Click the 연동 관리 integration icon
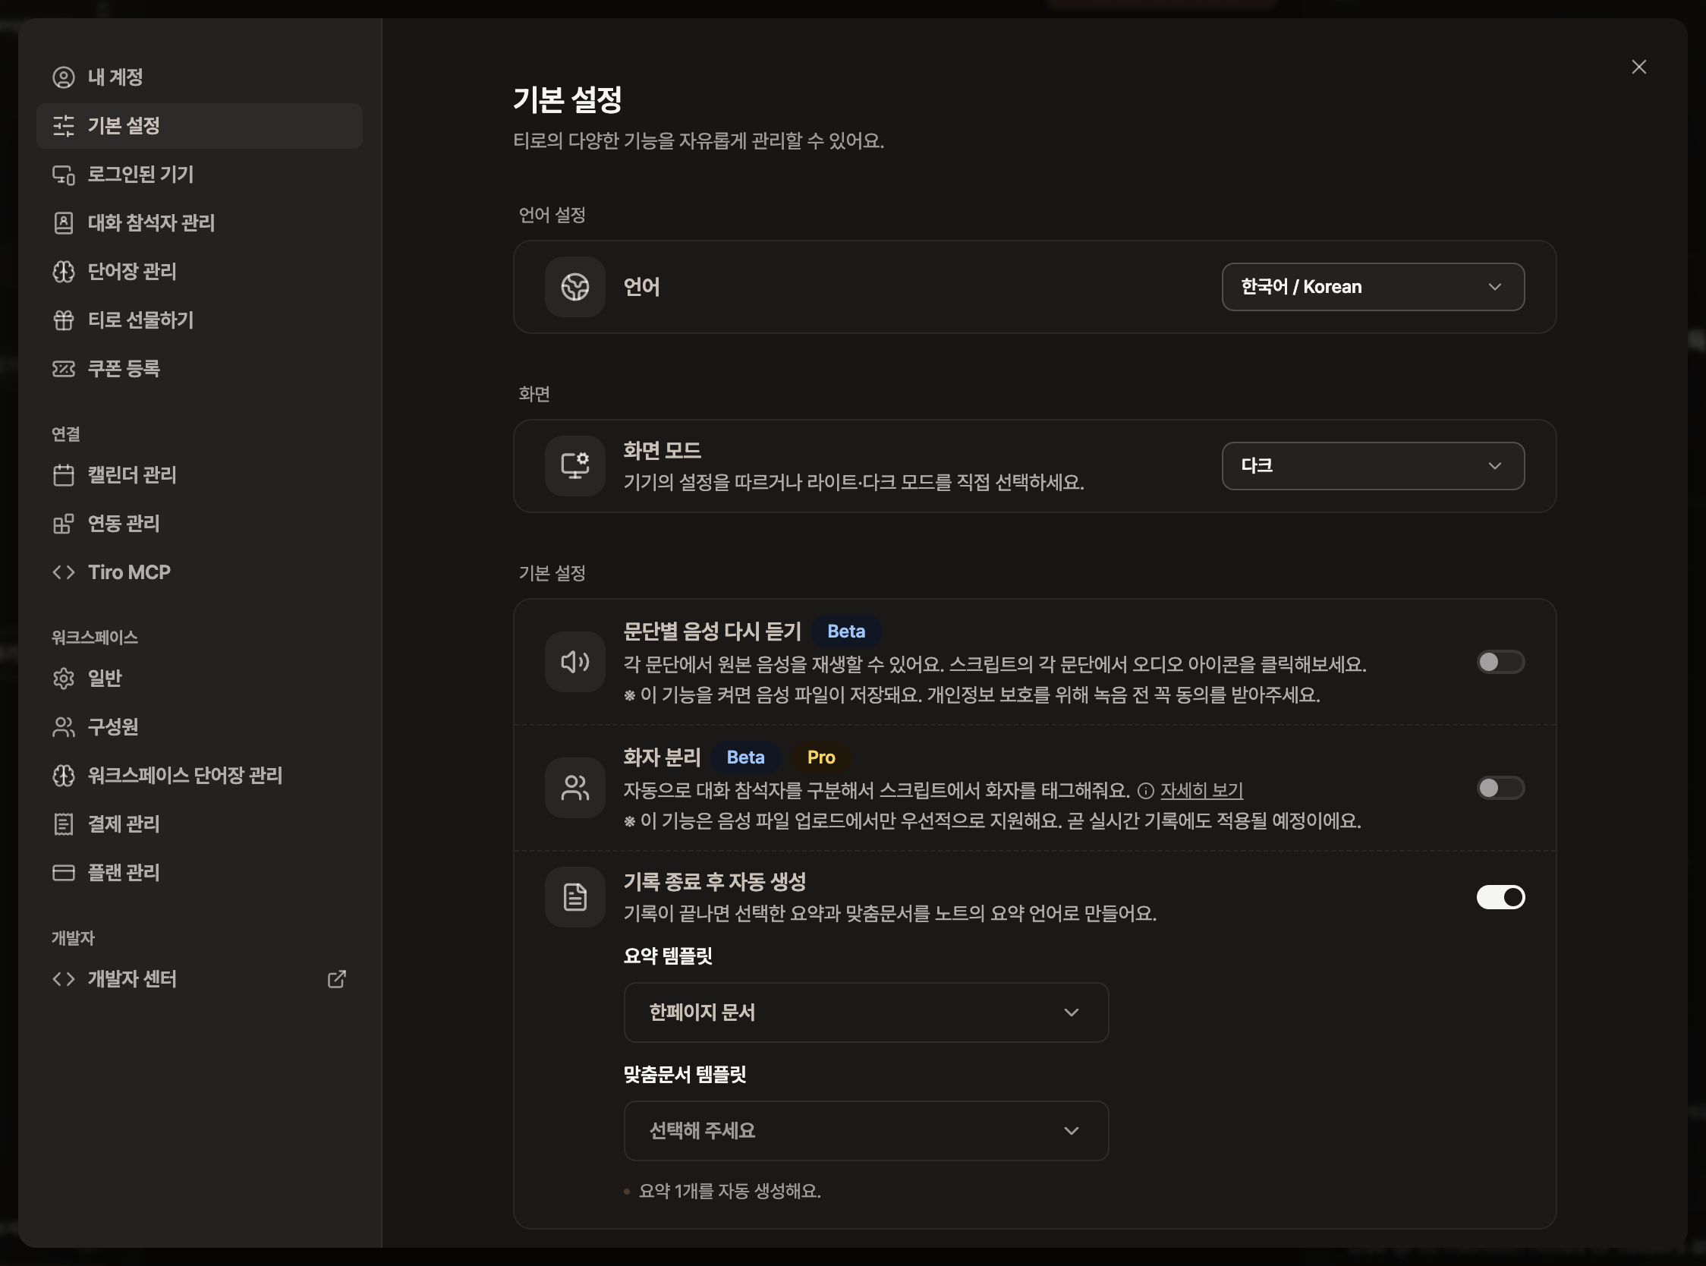 (x=64, y=524)
